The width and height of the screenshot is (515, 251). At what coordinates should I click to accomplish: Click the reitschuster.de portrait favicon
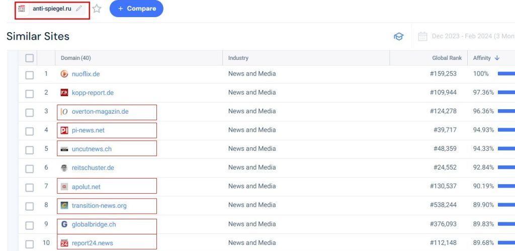[x=64, y=168]
